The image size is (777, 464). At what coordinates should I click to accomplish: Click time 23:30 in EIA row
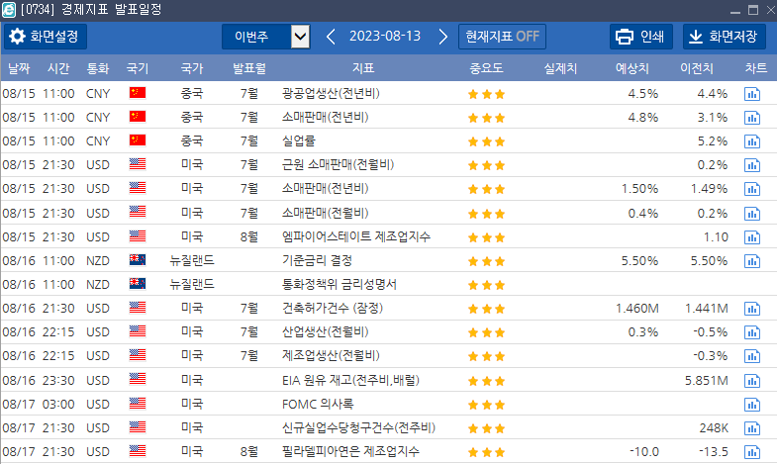58,380
